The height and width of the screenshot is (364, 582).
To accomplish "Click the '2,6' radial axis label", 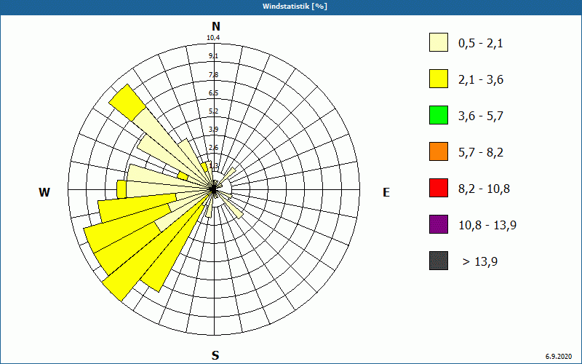I will click(213, 148).
